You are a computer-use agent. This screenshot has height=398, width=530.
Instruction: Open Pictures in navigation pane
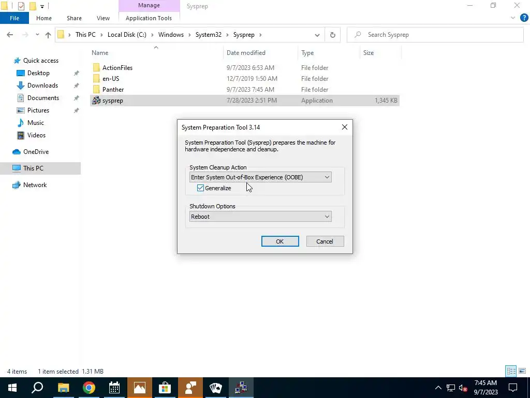pyautogui.click(x=38, y=110)
